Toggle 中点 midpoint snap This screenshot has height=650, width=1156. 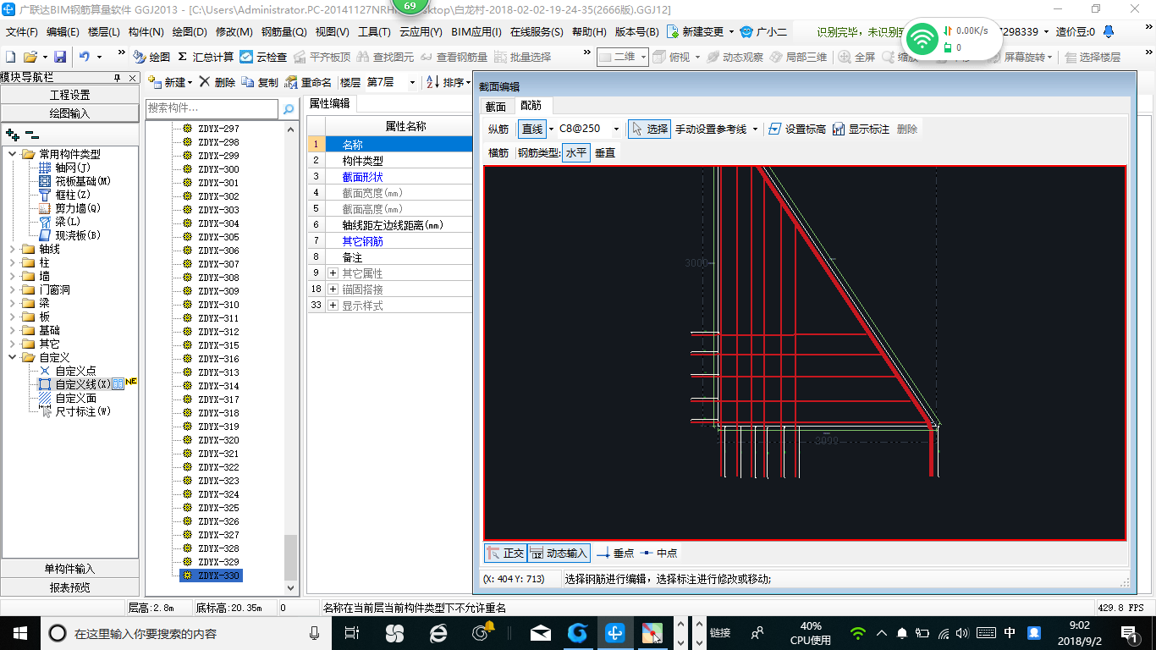coord(658,553)
